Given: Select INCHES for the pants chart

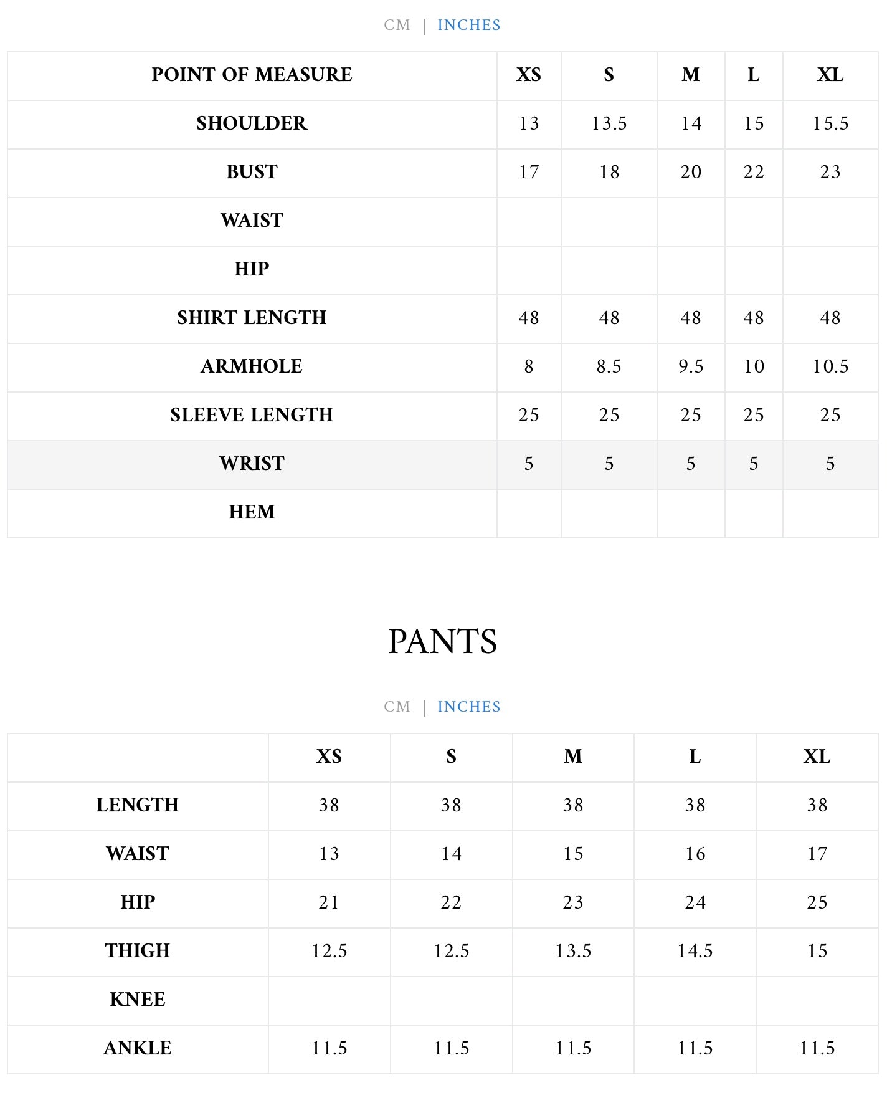Looking at the screenshot, I should pos(468,707).
